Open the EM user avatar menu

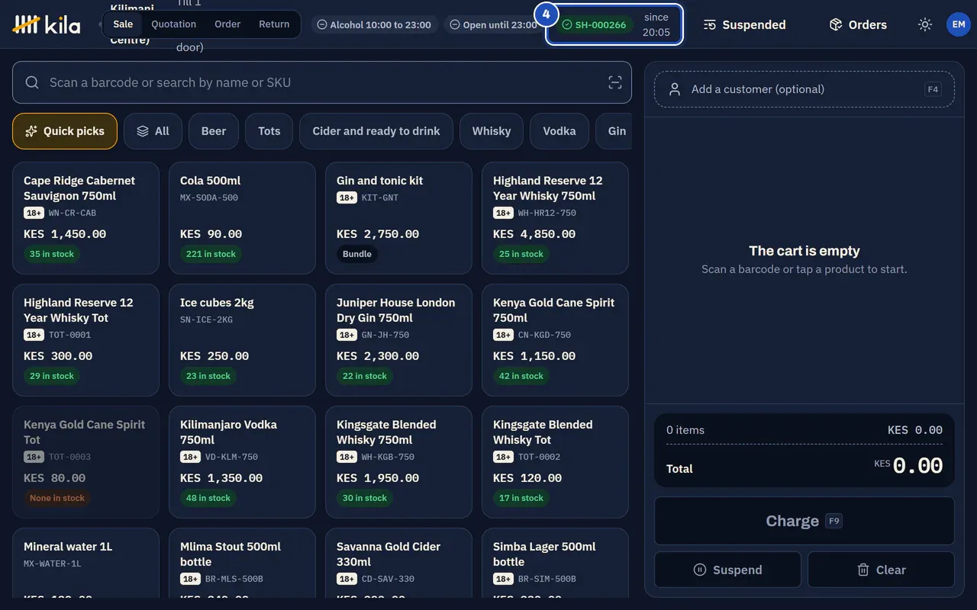(x=959, y=24)
